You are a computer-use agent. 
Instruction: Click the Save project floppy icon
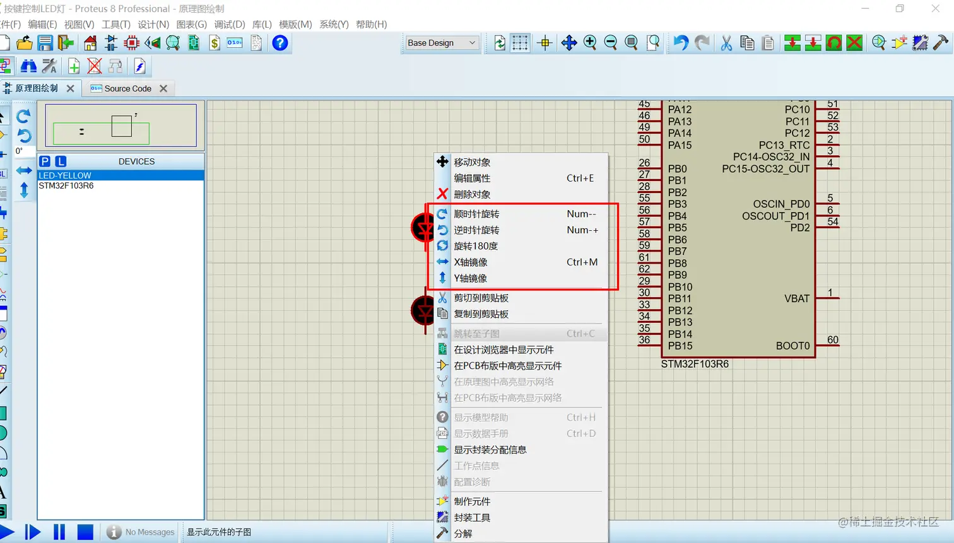coord(45,43)
